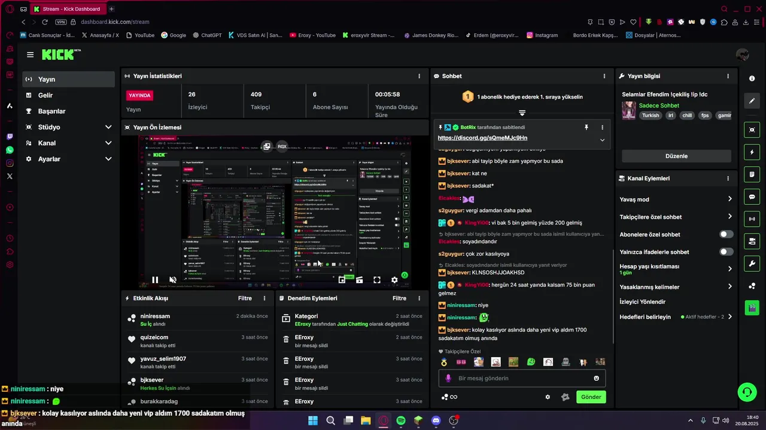Open the discord.gg link in pinned message
766x430 pixels.
[x=482, y=138]
